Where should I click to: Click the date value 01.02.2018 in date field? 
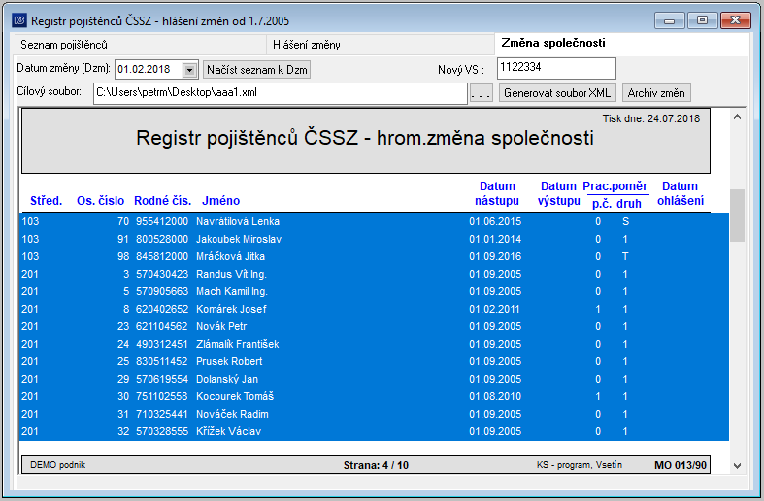144,70
